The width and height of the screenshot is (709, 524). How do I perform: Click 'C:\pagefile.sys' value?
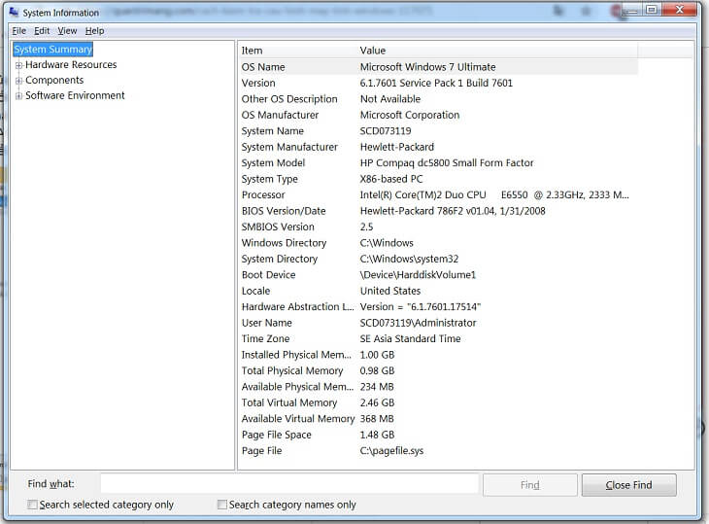click(391, 451)
